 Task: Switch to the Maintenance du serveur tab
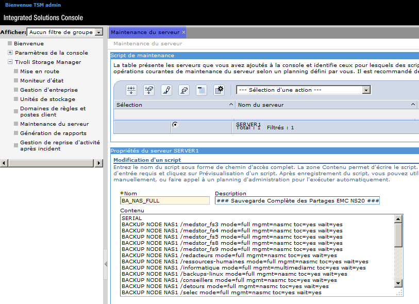coord(145,32)
